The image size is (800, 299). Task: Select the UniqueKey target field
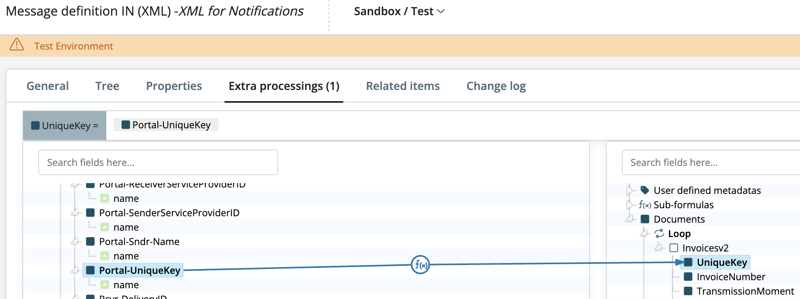[721, 262]
